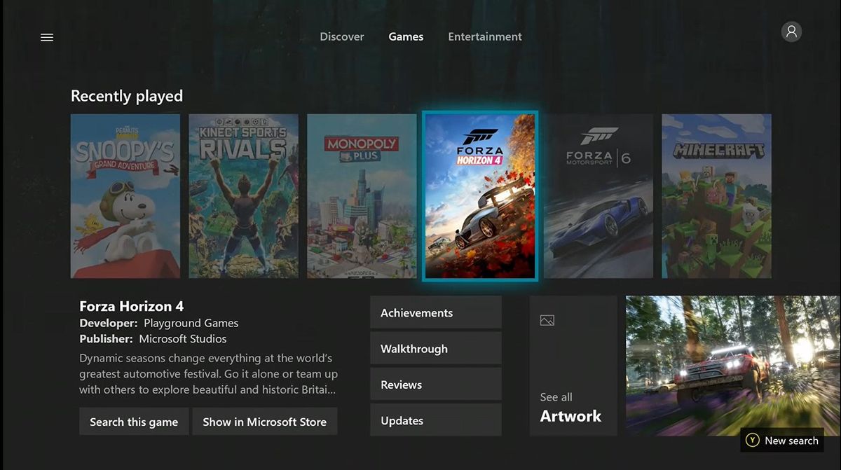This screenshot has height=470, width=841.
Task: Open Show in Microsoft Store
Action: coord(265,421)
